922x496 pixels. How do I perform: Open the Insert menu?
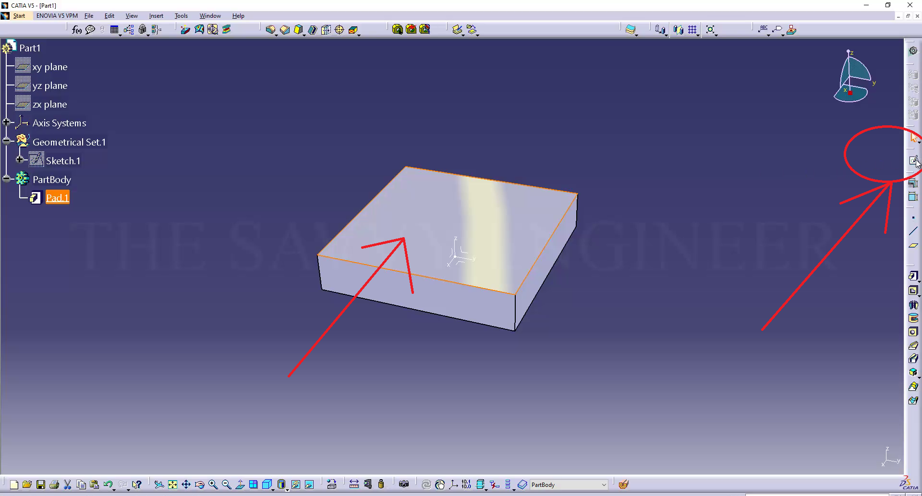(156, 16)
